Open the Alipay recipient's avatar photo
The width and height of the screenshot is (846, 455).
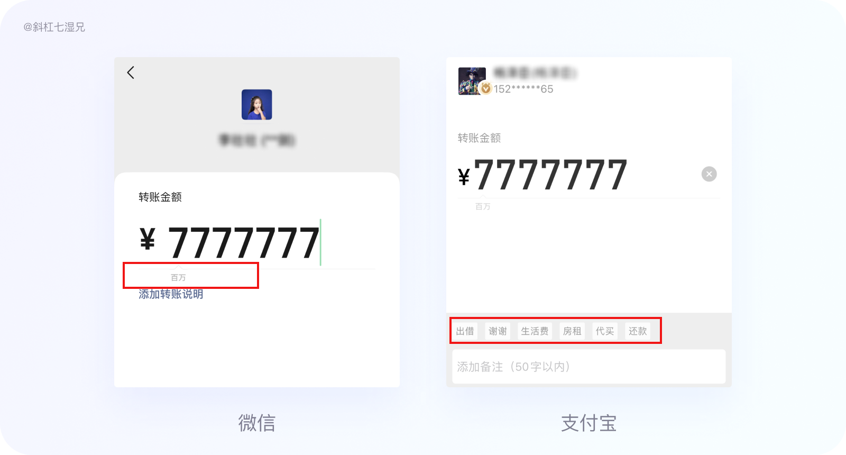coord(472,81)
